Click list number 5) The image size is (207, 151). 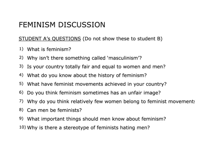pos(21,84)
